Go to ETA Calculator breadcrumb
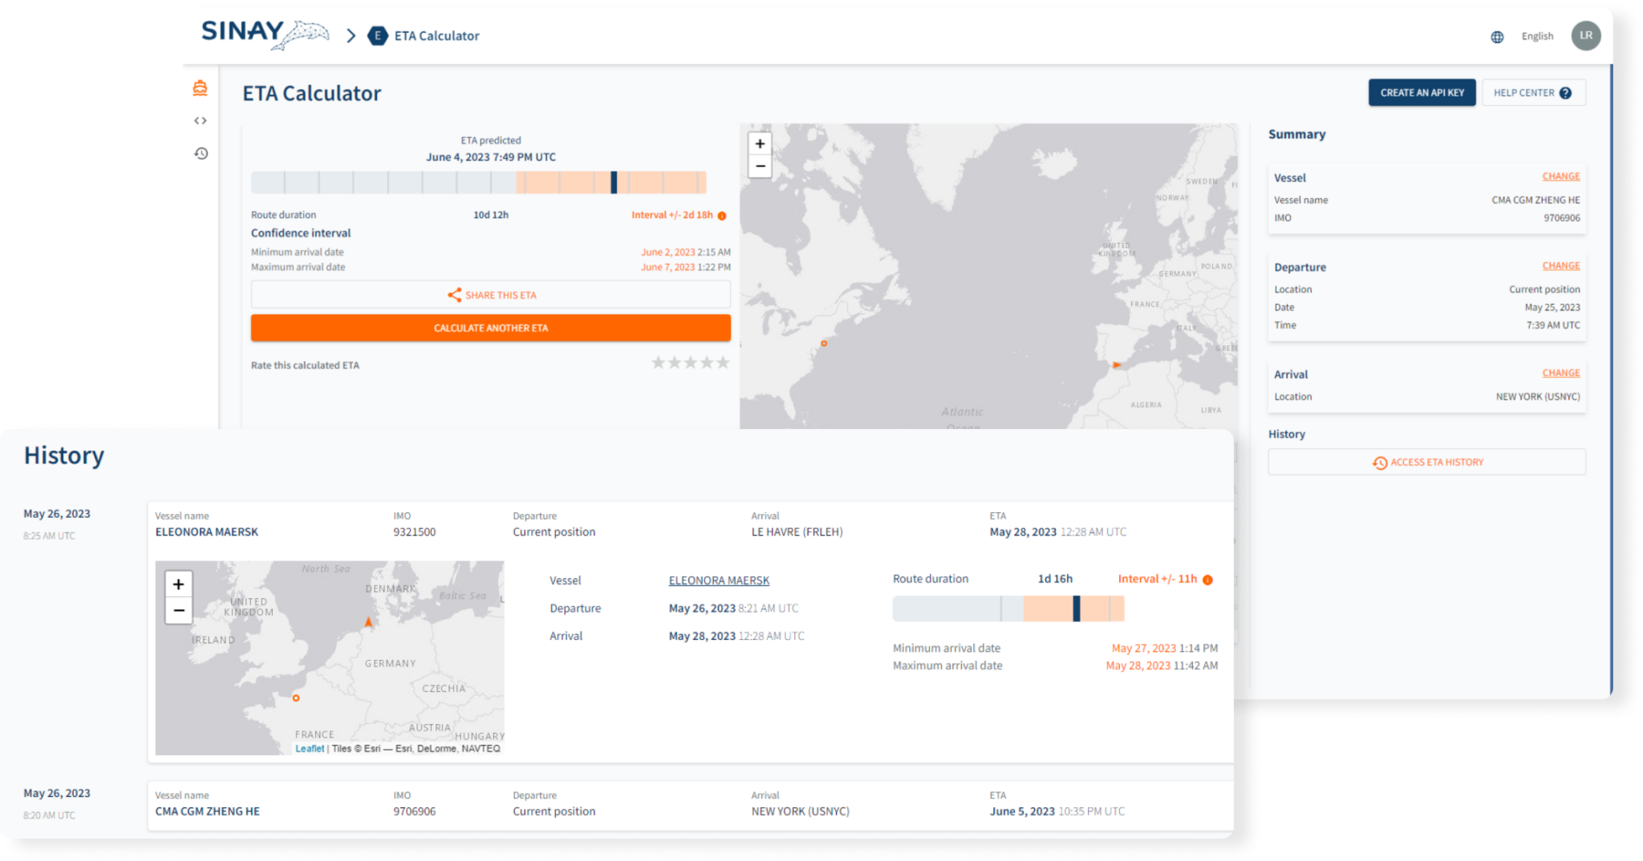1643x861 pixels. coord(436,36)
